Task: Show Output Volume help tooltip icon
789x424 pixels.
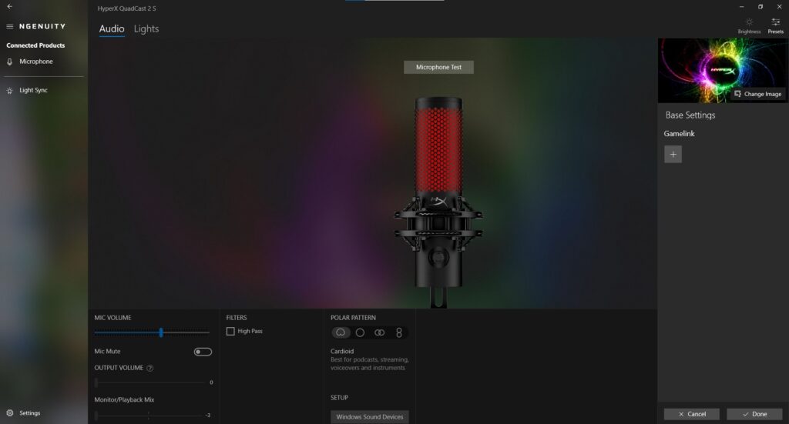Action: [x=150, y=369]
